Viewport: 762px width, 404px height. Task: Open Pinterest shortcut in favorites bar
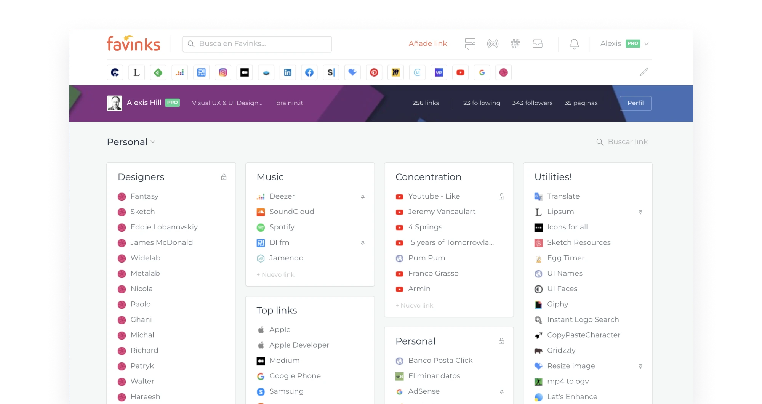pyautogui.click(x=374, y=72)
